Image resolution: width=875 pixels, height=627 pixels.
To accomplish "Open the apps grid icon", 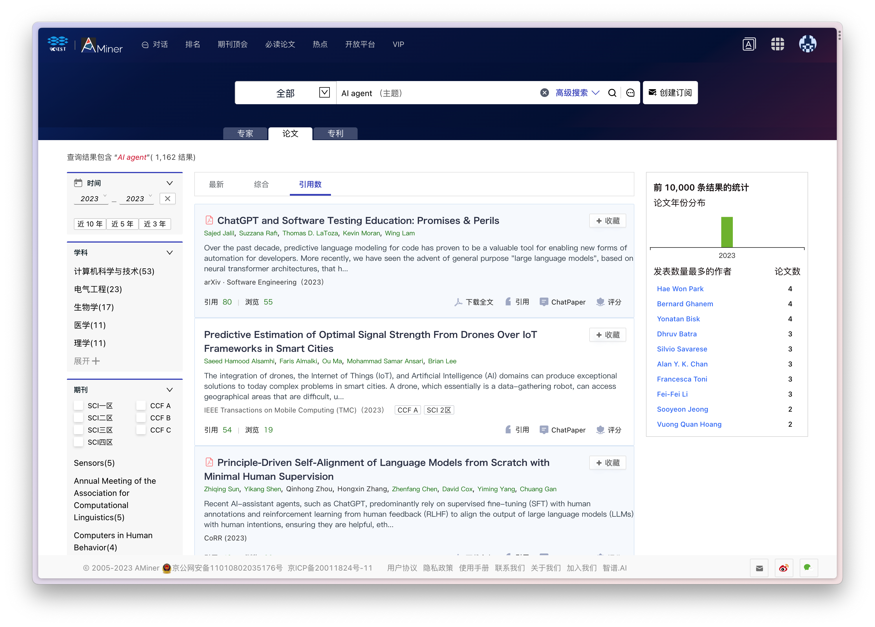I will (x=777, y=44).
